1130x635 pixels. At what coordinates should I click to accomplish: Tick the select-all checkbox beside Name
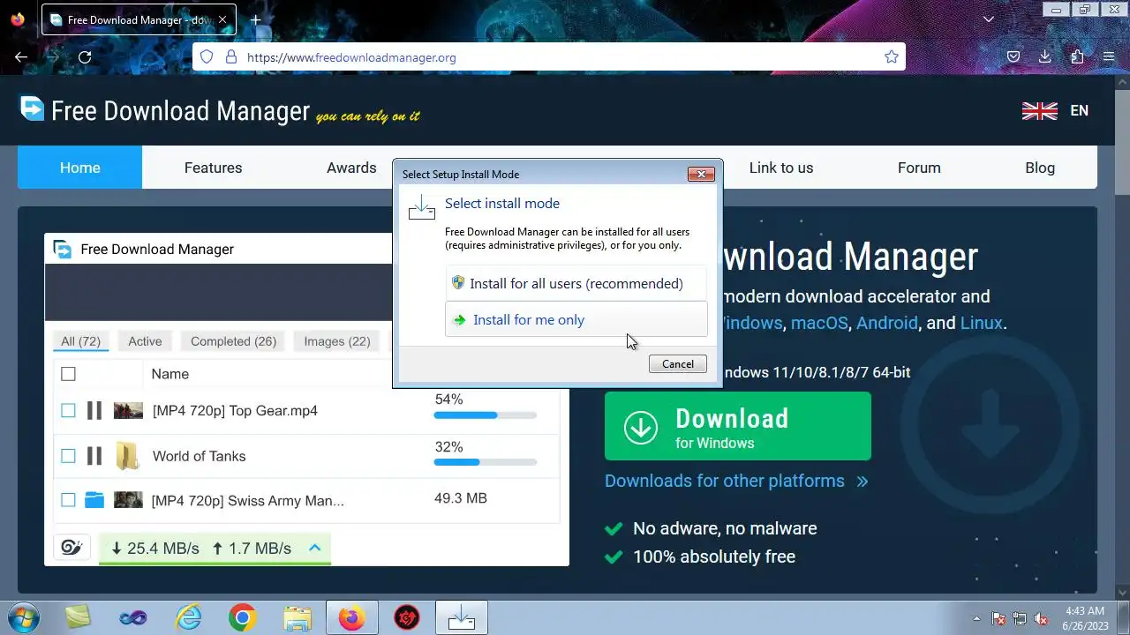(x=68, y=374)
